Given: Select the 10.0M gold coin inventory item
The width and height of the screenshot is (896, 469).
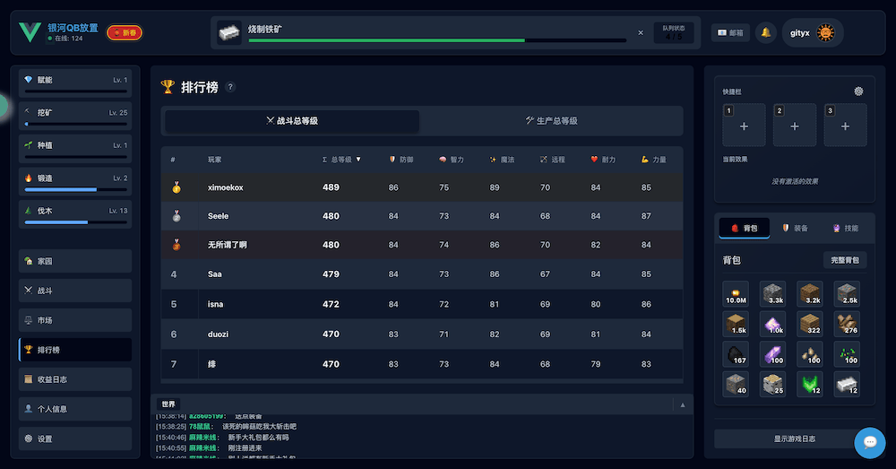Looking at the screenshot, I should pyautogui.click(x=736, y=293).
